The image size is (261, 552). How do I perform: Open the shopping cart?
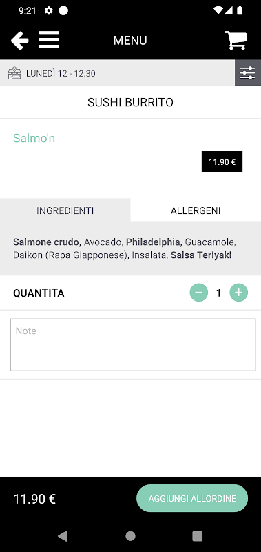point(236,41)
